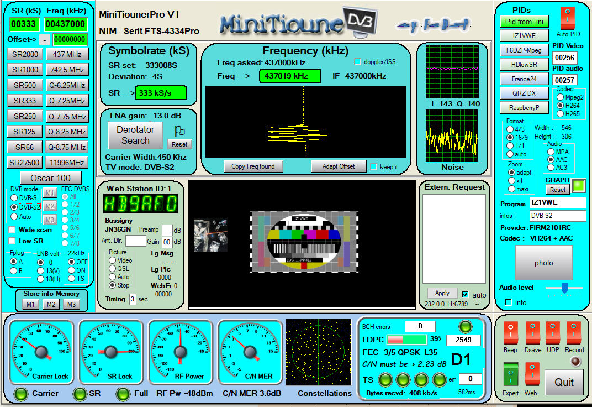Click Copy Freq found button

coord(253,166)
